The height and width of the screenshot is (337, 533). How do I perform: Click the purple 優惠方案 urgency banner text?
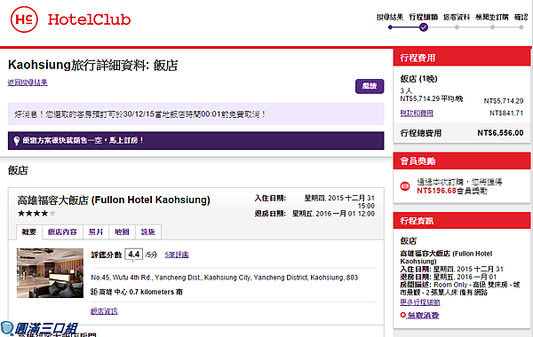pos(84,140)
